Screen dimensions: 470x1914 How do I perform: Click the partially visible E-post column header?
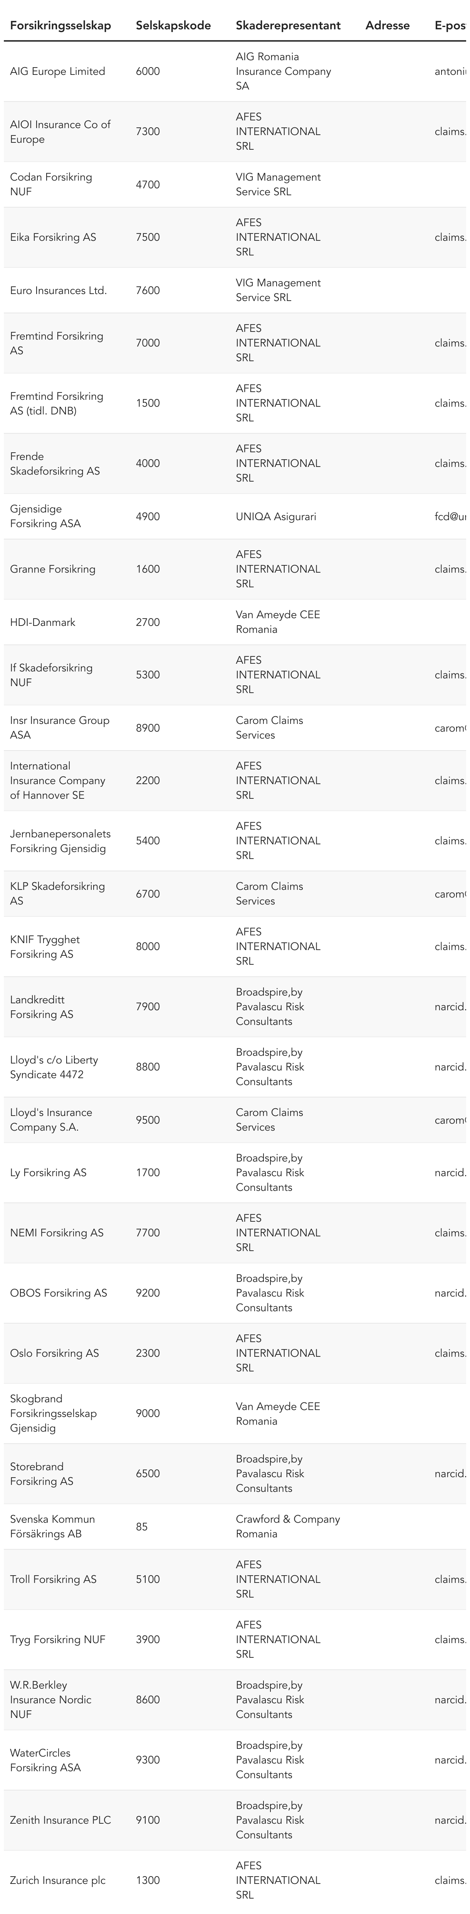[x=450, y=25]
